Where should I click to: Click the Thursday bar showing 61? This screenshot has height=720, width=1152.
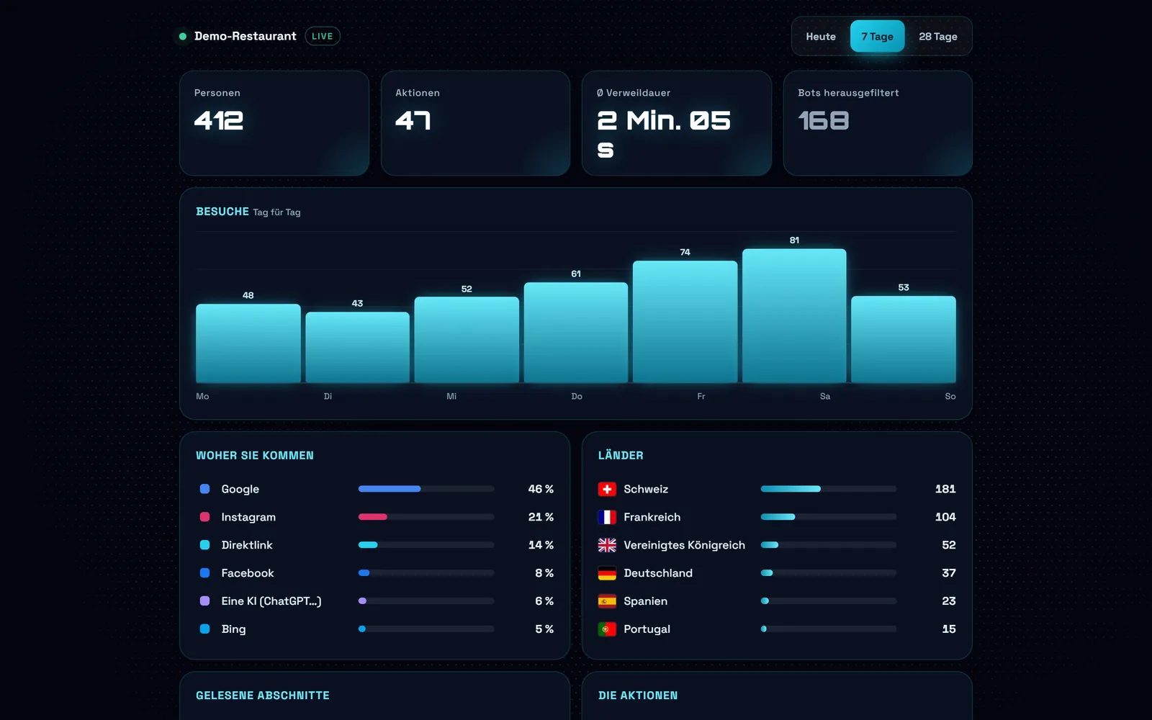tap(576, 332)
